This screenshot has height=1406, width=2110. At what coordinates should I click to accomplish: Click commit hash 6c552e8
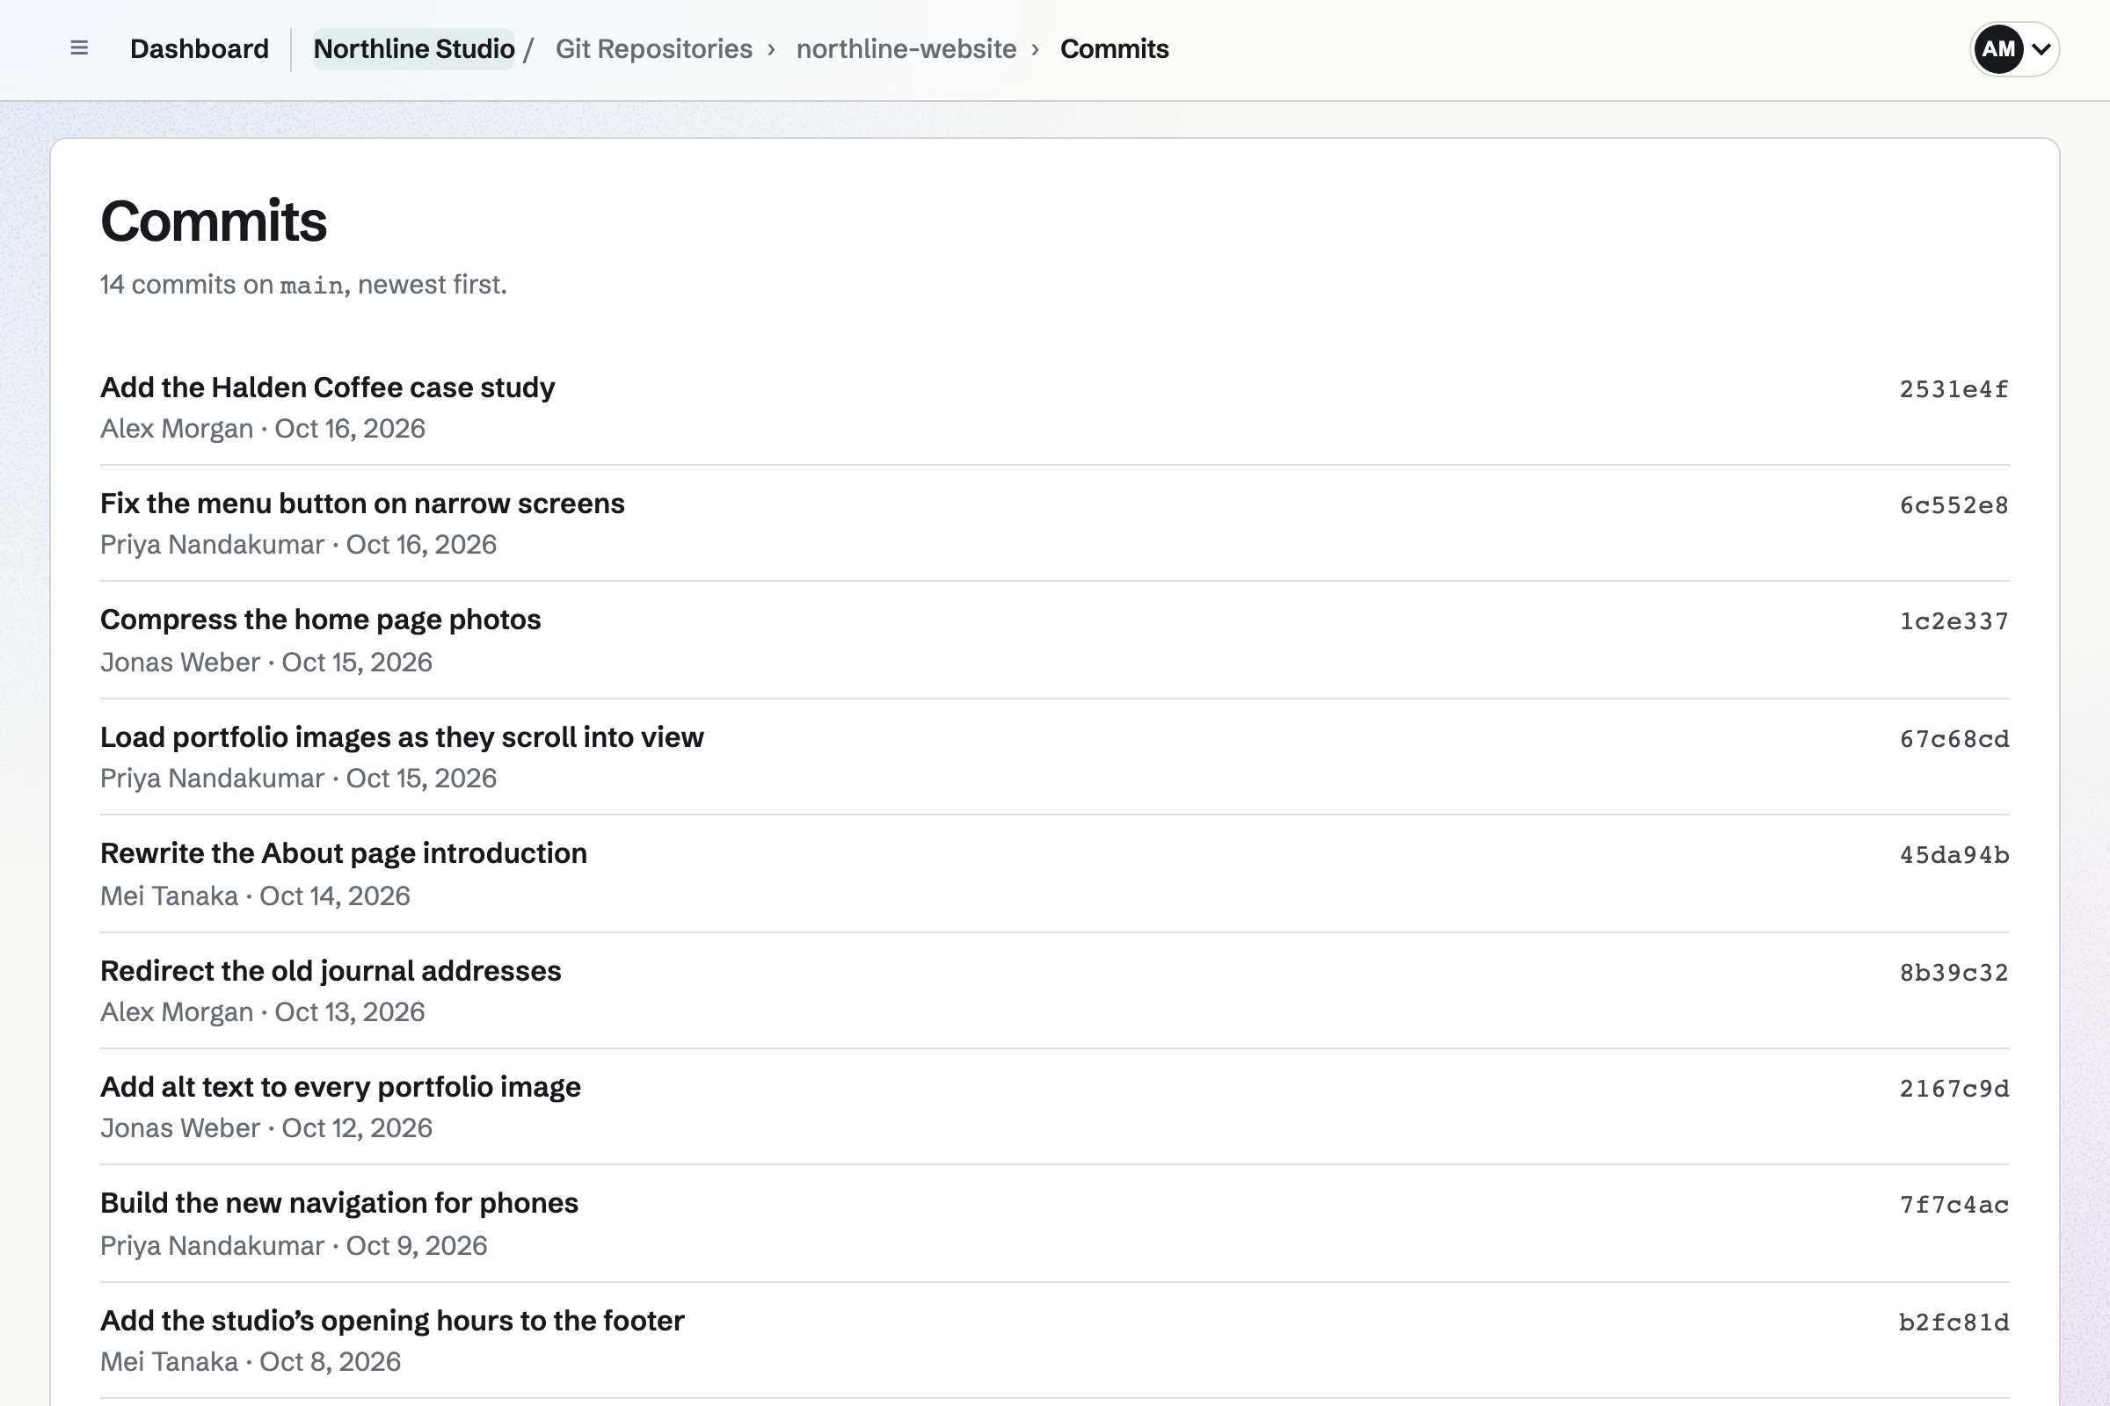[x=1954, y=506]
